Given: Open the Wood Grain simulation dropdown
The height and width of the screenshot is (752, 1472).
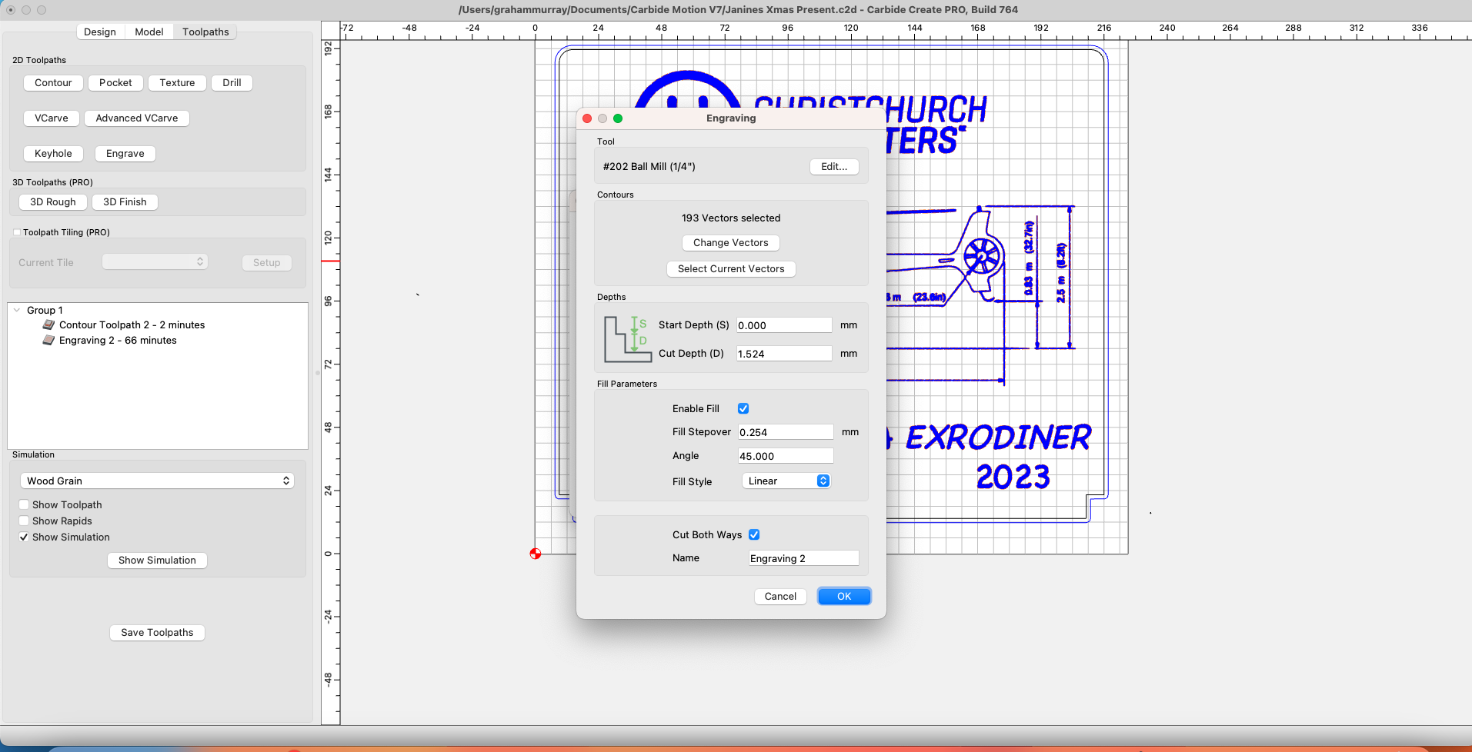Looking at the screenshot, I should (x=157, y=481).
